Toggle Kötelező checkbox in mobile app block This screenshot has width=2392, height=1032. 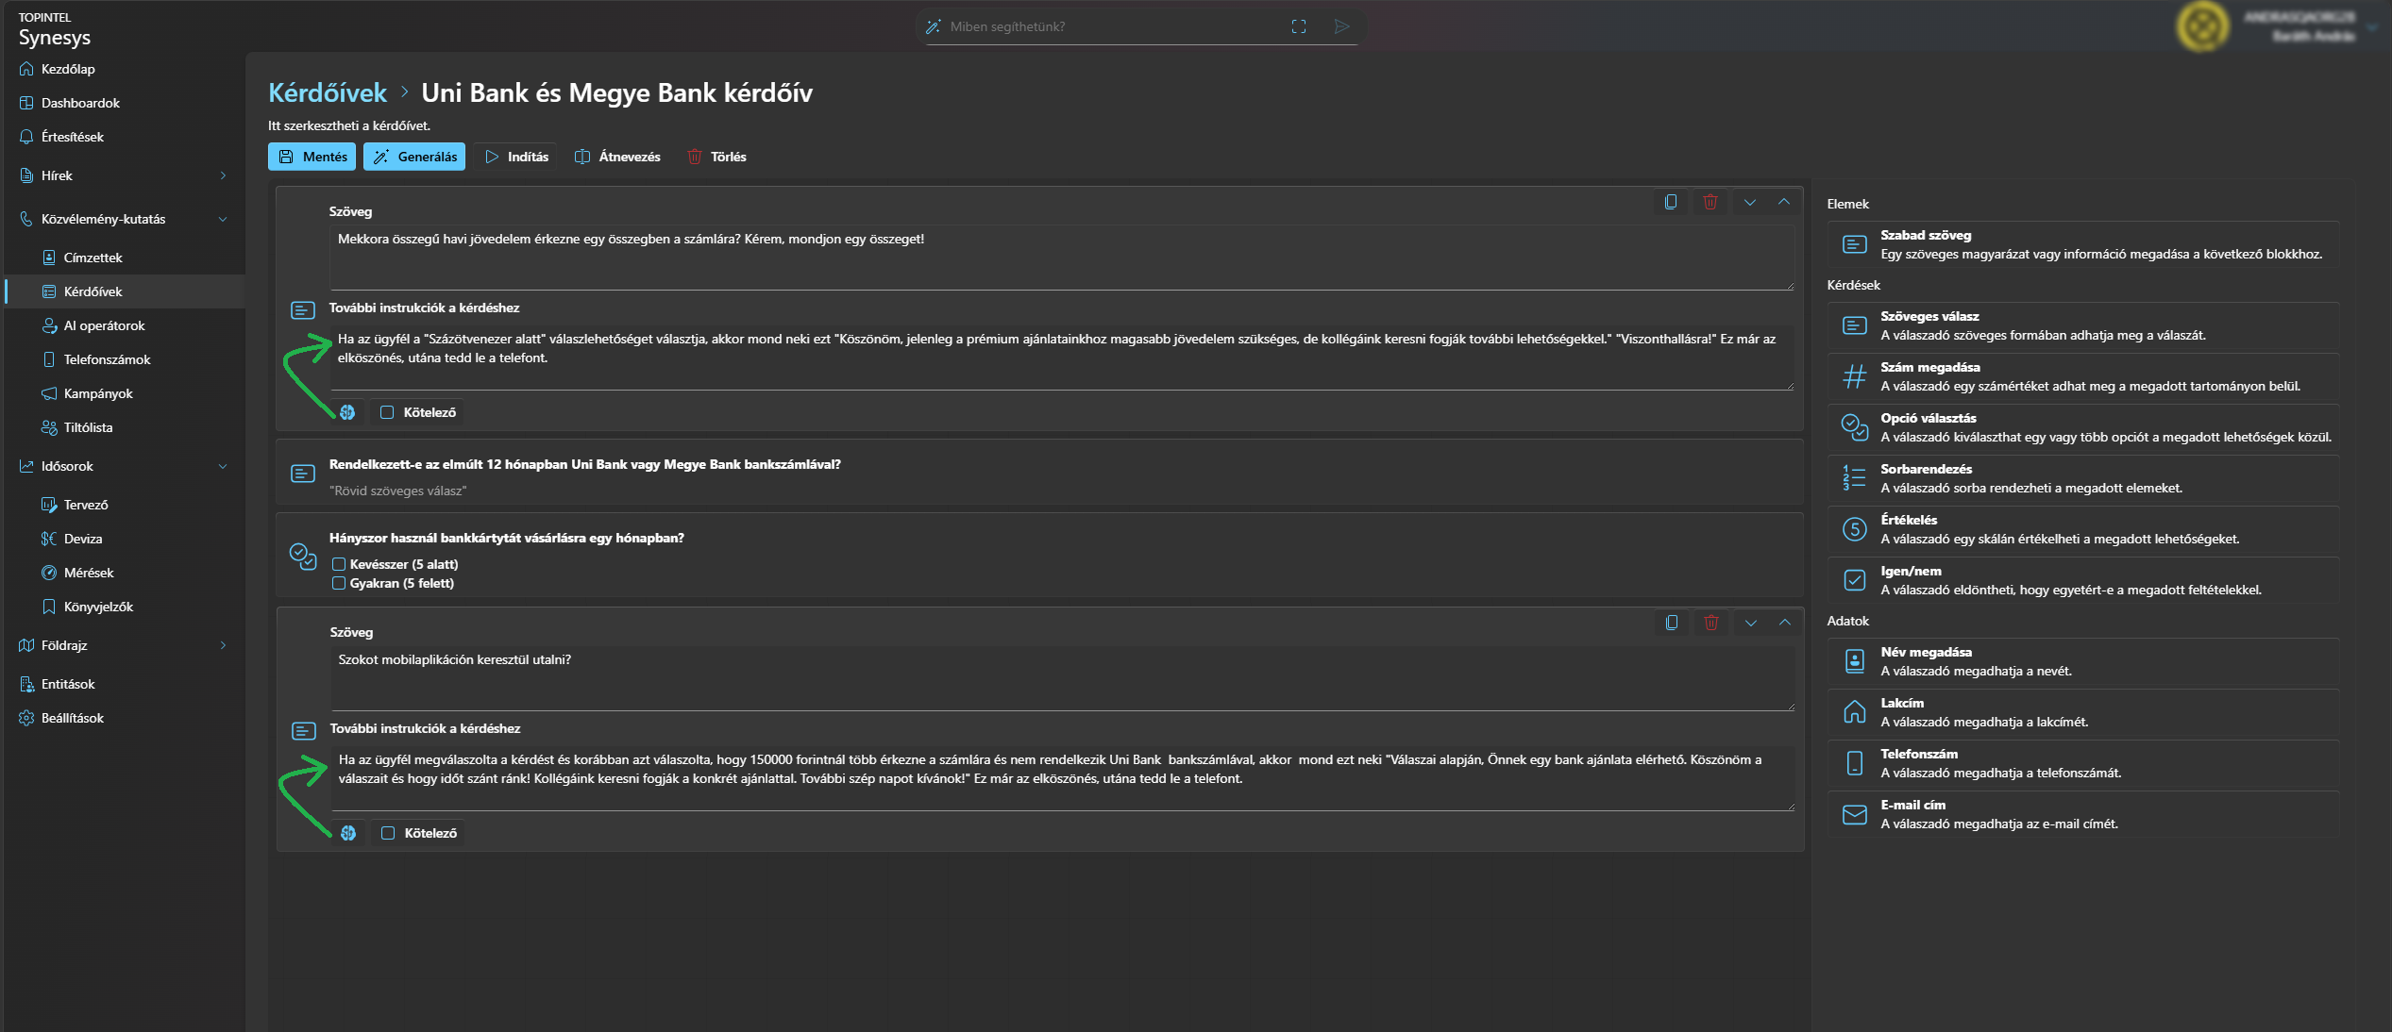click(x=388, y=833)
